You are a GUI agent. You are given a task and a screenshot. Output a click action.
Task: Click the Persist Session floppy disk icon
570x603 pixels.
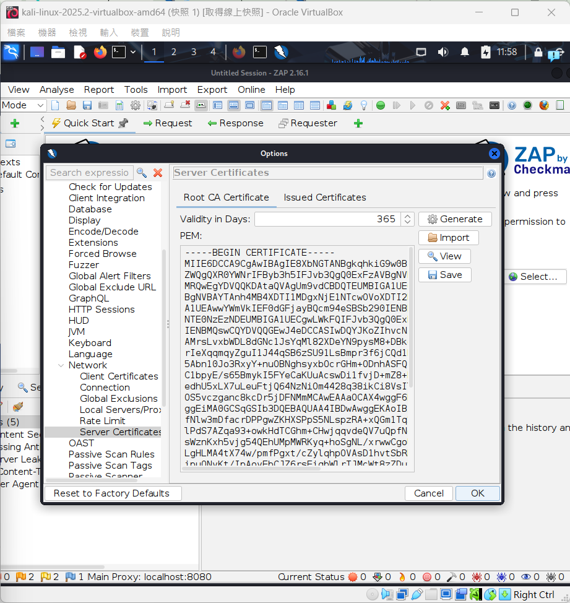pyautogui.click(x=87, y=105)
